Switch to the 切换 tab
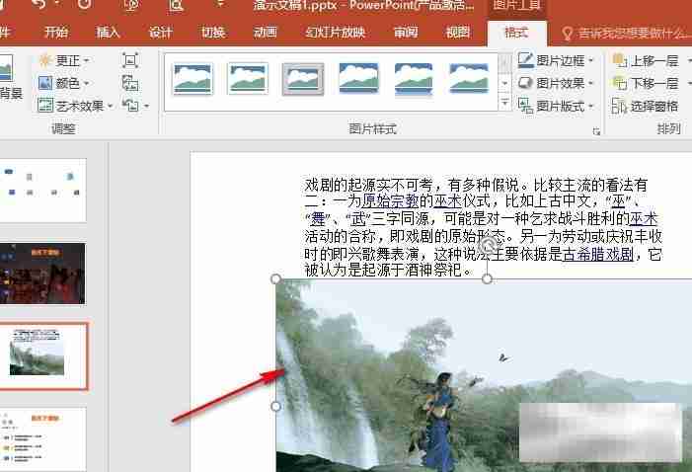Screen dimensions: 692x472 click(x=212, y=33)
